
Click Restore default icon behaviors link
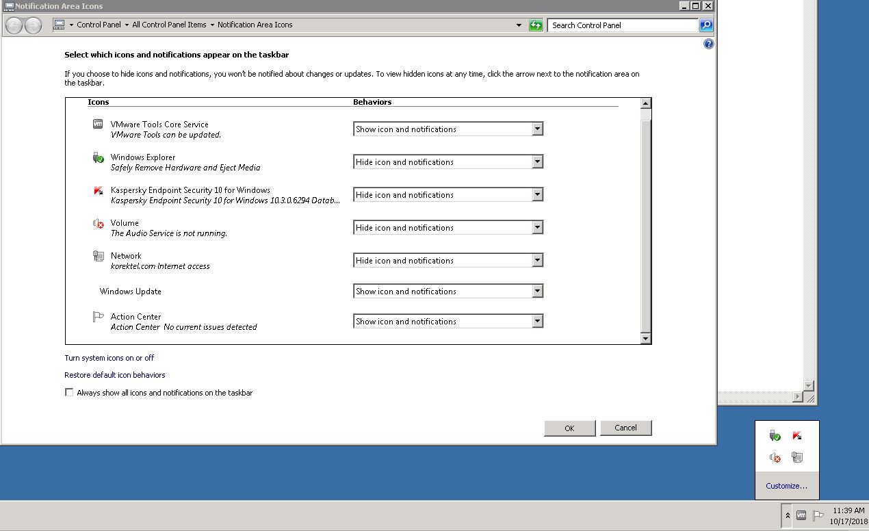coord(115,375)
